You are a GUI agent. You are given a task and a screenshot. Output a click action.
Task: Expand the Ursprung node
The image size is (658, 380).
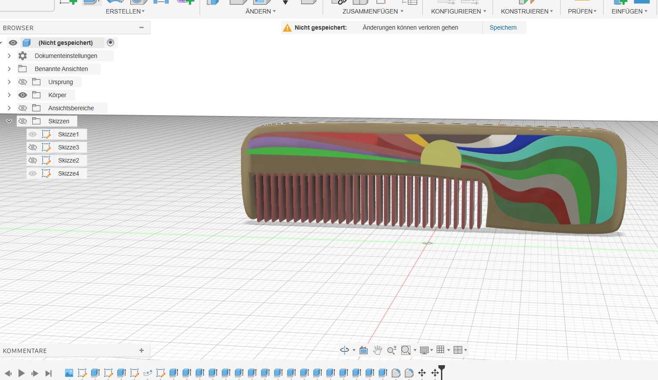point(9,82)
